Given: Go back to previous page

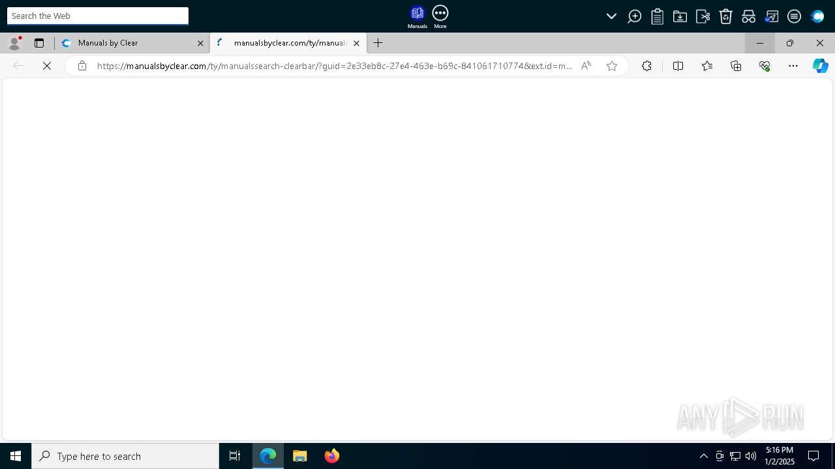Looking at the screenshot, I should [18, 66].
